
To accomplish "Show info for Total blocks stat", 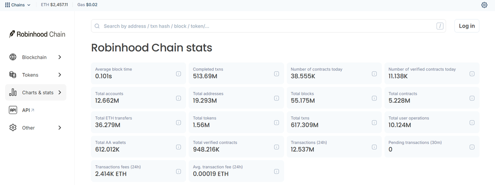I will point(374,98).
